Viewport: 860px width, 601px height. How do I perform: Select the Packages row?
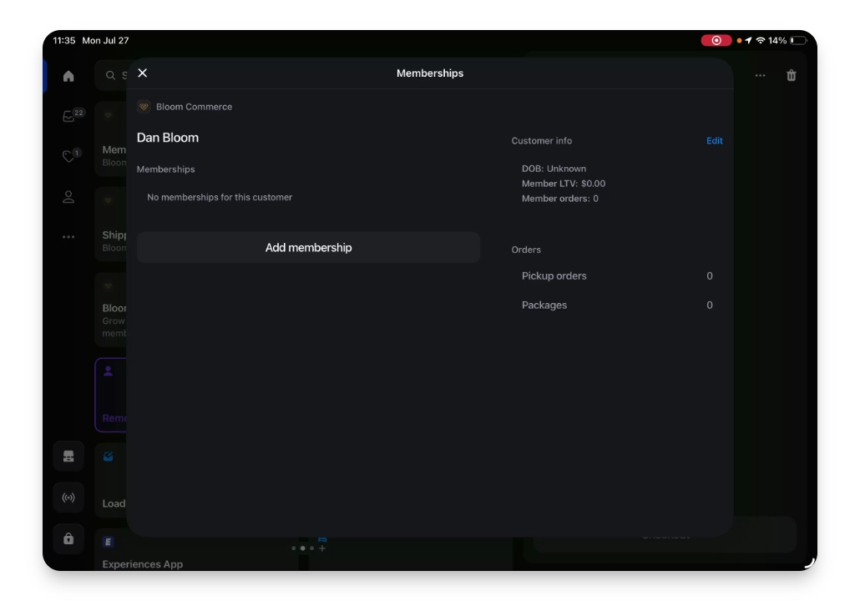(617, 305)
